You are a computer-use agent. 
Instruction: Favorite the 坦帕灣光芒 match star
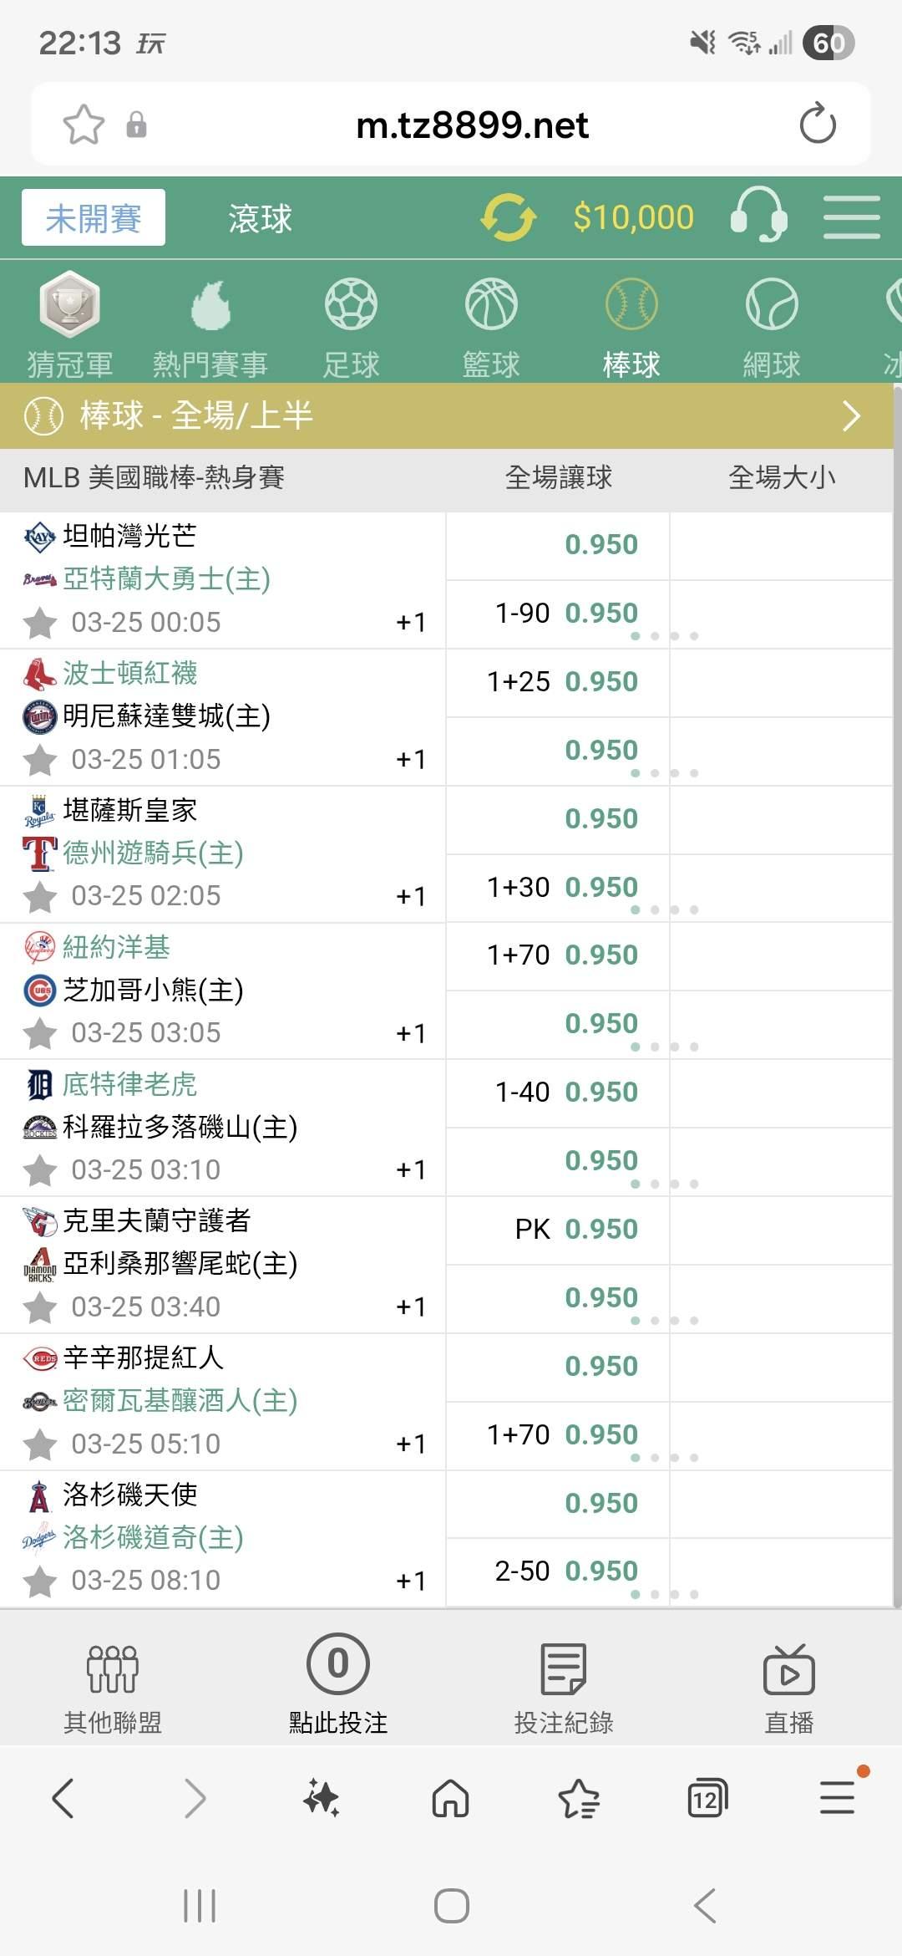point(40,623)
